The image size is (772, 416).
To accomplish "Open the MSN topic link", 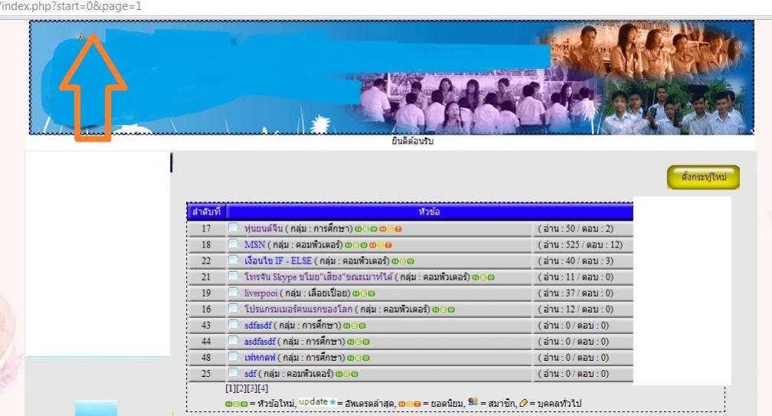I will click(x=254, y=244).
